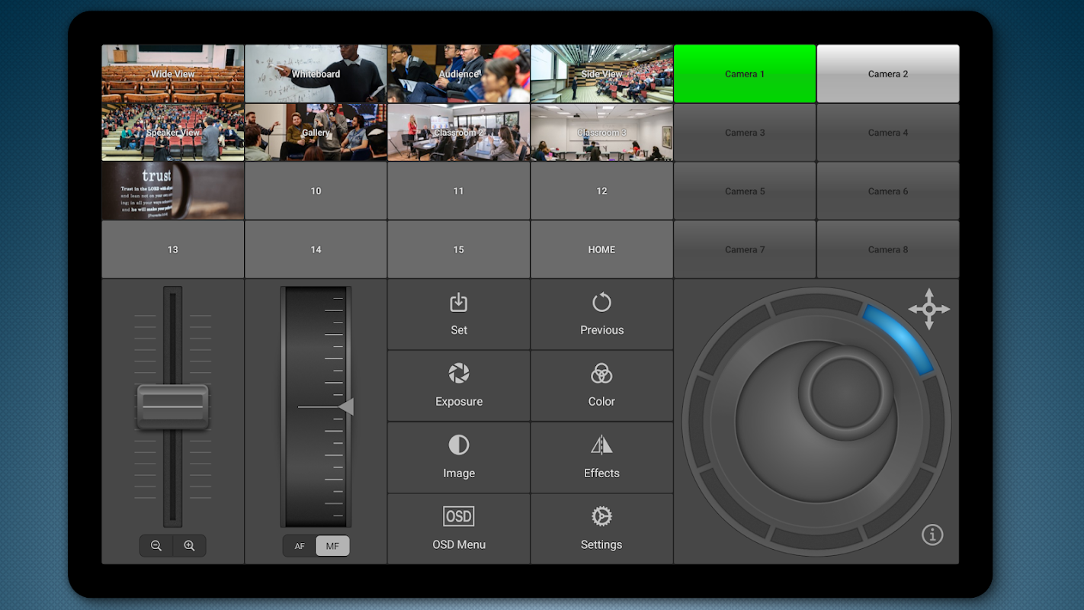
Task: Click the zoom slider handle
Action: tap(173, 406)
